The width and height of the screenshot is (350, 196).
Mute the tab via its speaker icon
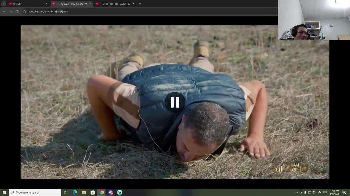point(86,4)
